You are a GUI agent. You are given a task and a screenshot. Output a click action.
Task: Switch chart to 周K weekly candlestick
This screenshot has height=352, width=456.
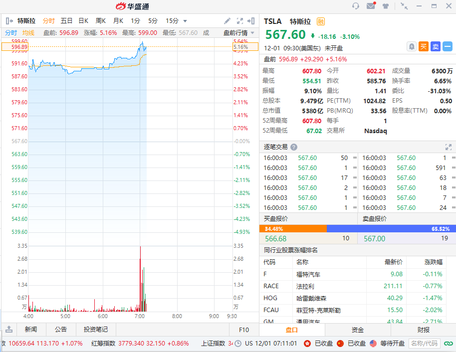101,21
